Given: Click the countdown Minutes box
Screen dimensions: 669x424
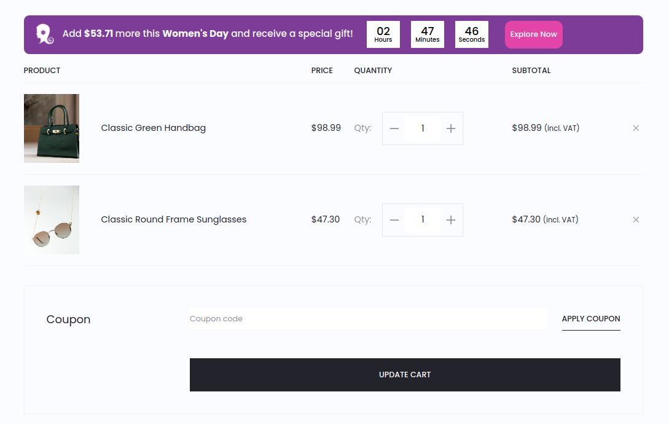Looking at the screenshot, I should pyautogui.click(x=428, y=34).
